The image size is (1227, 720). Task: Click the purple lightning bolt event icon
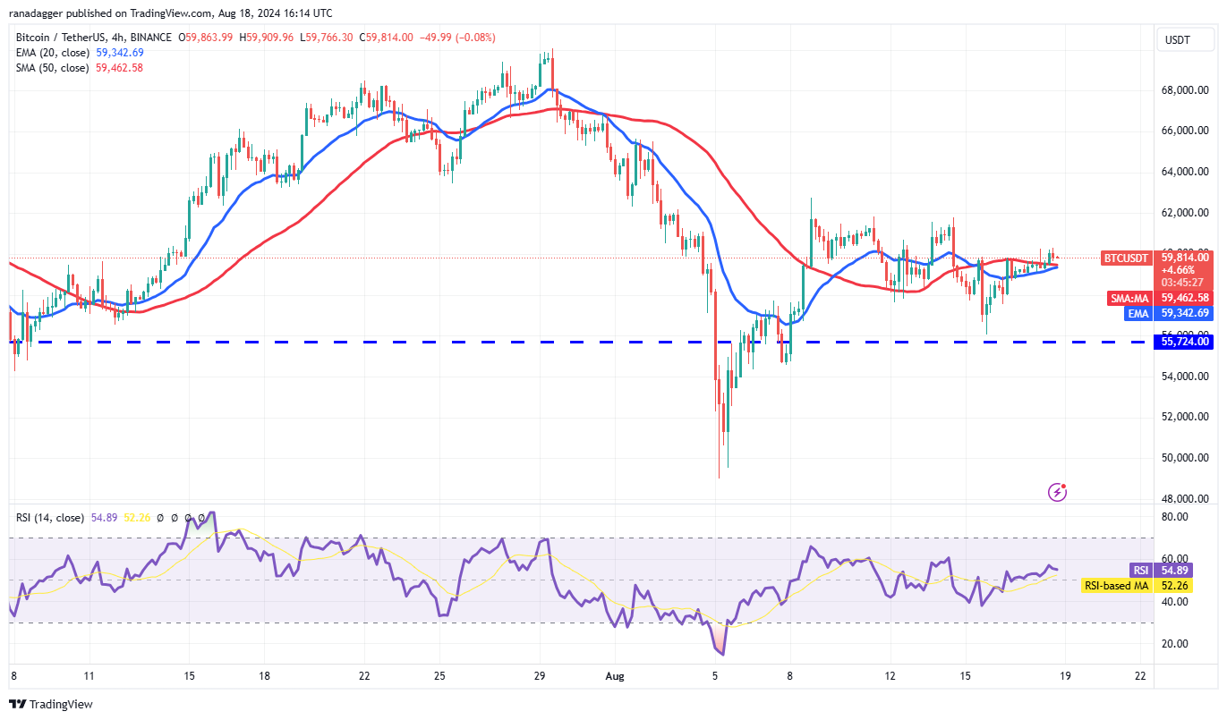pyautogui.click(x=1058, y=491)
